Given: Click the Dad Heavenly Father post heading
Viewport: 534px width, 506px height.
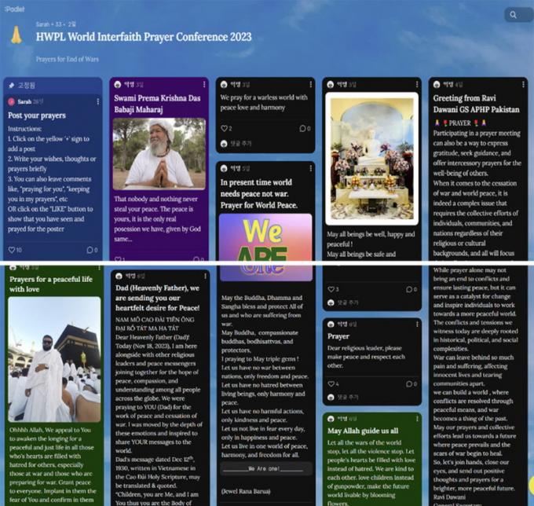Looking at the screenshot, I should coord(157,298).
